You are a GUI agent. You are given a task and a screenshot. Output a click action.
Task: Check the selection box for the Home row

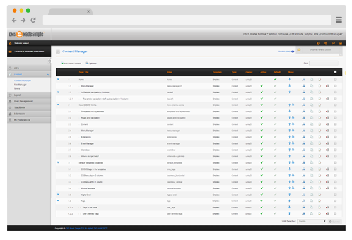coord(335,80)
